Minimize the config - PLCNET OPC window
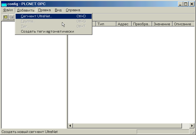Image resolution: width=196 pixels, height=135 pixels. point(180,4)
